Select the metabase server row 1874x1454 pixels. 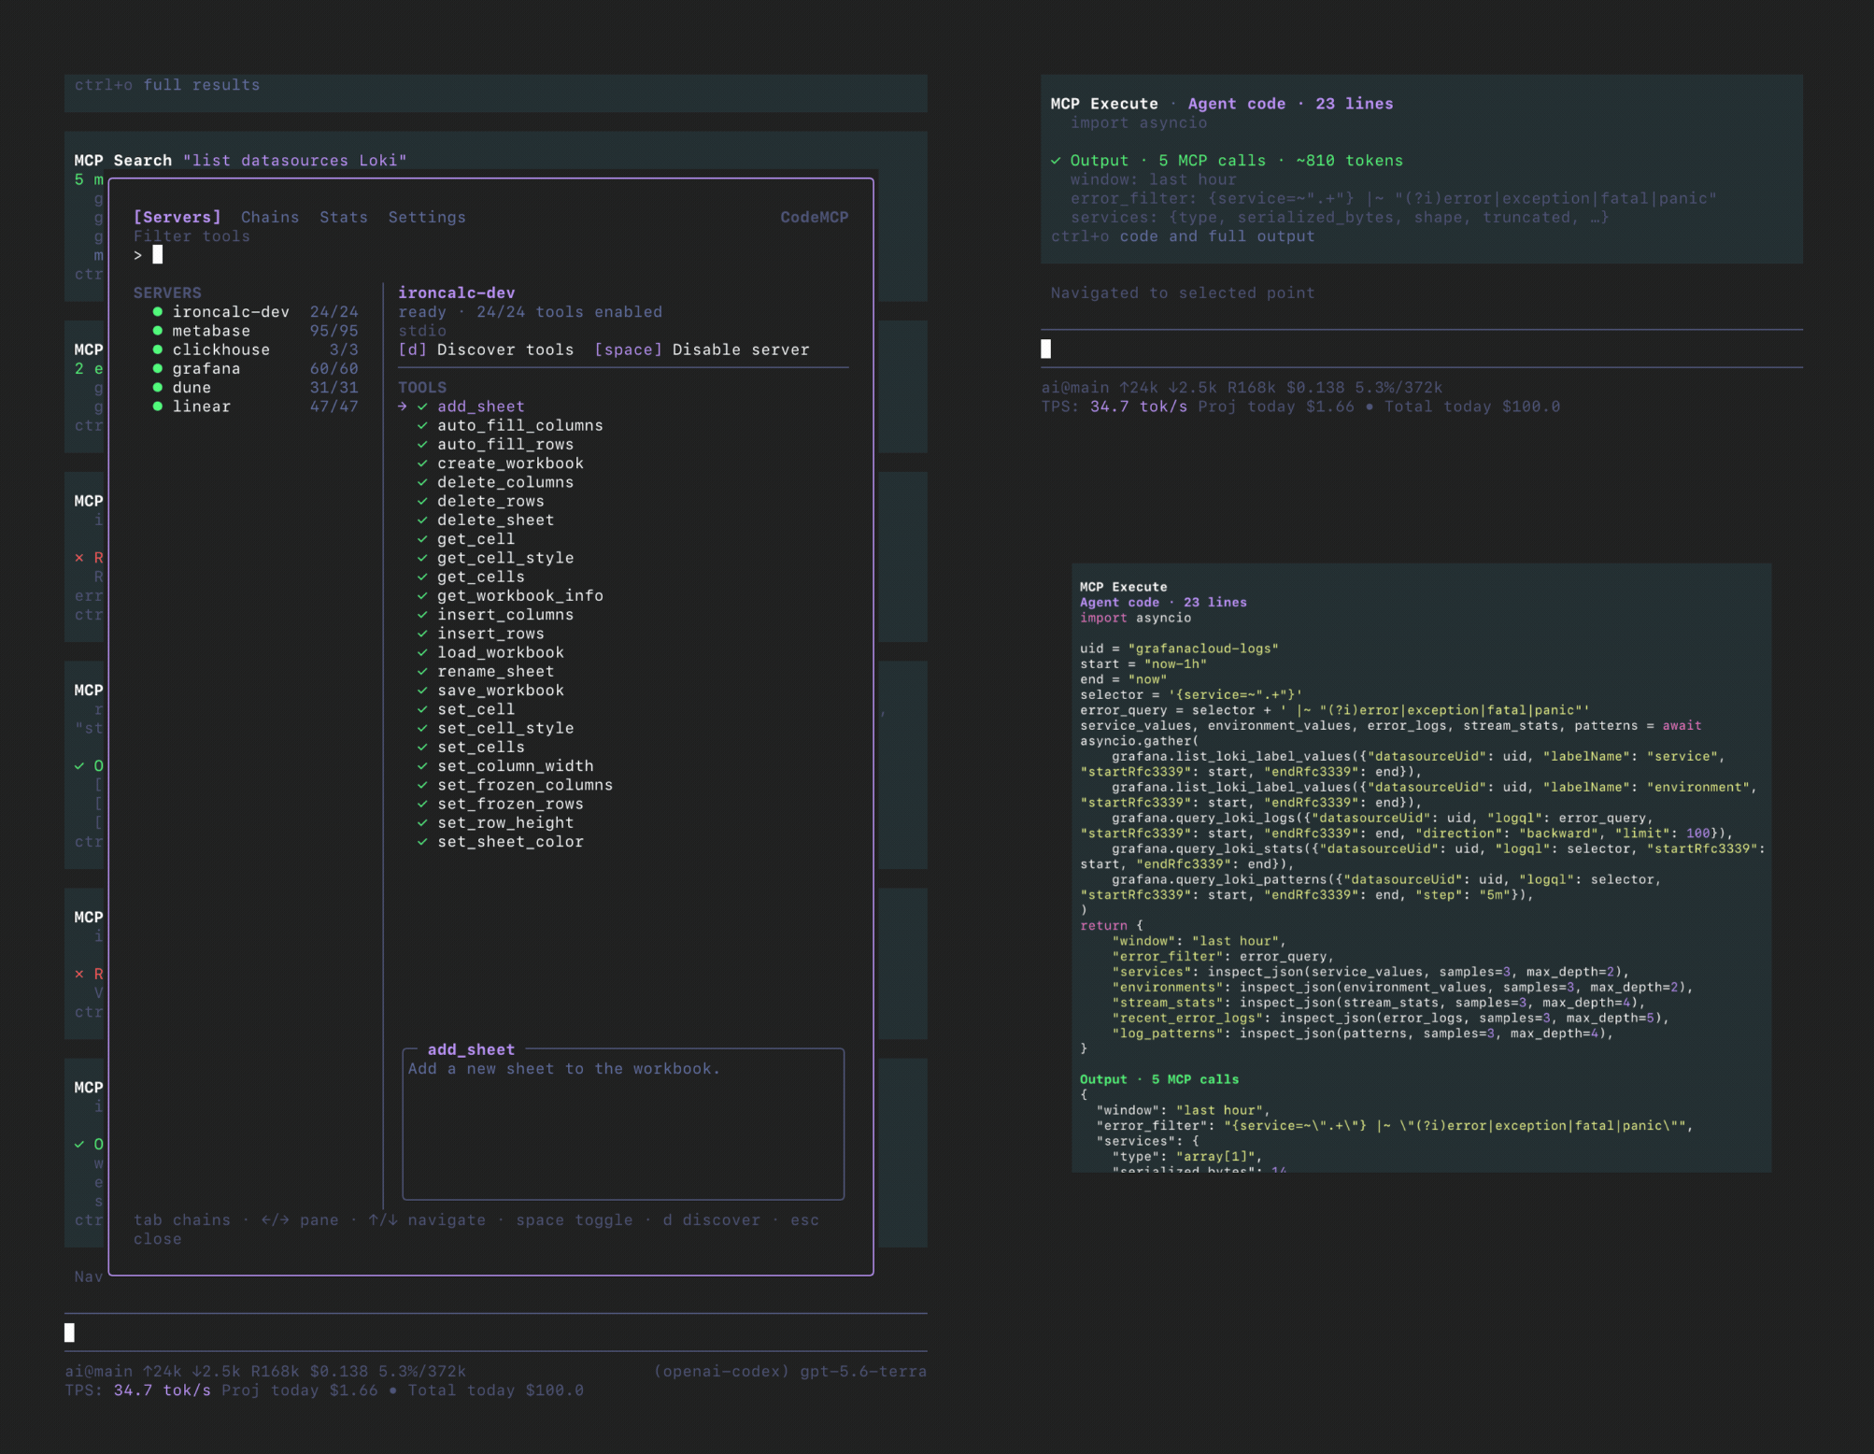pyautogui.click(x=255, y=331)
